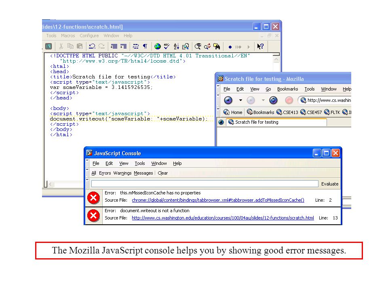Open the editor's Tools menu
Viewport: 388px width, 291px height.
click(x=51, y=36)
